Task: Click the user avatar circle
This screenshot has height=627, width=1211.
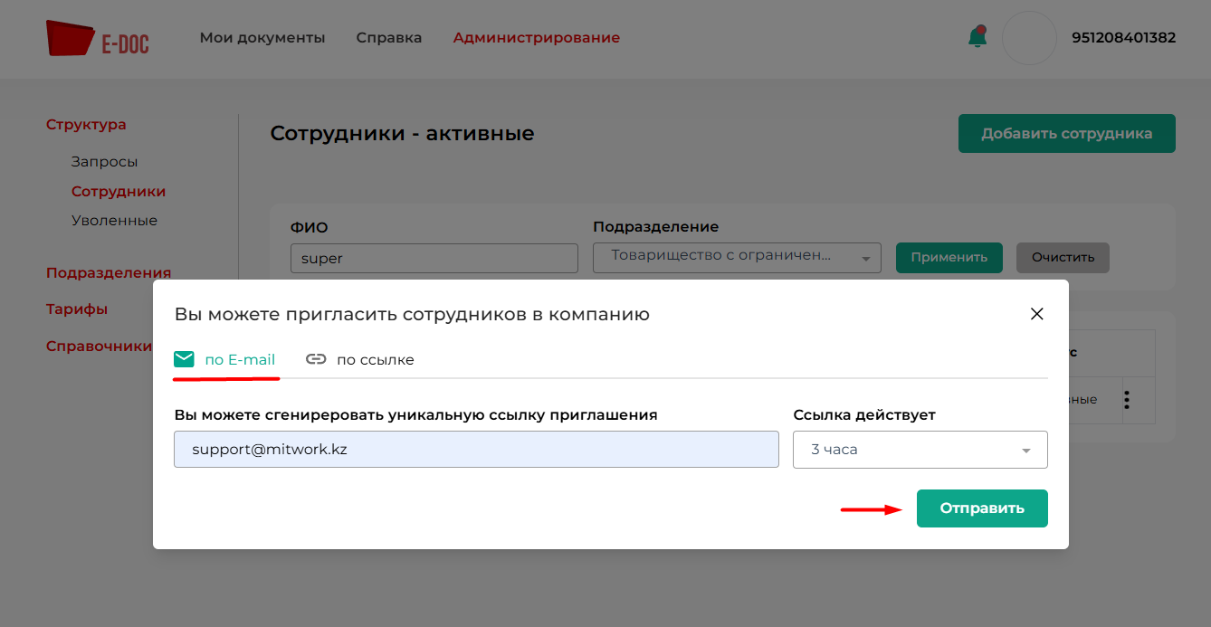Action: pos(1030,38)
